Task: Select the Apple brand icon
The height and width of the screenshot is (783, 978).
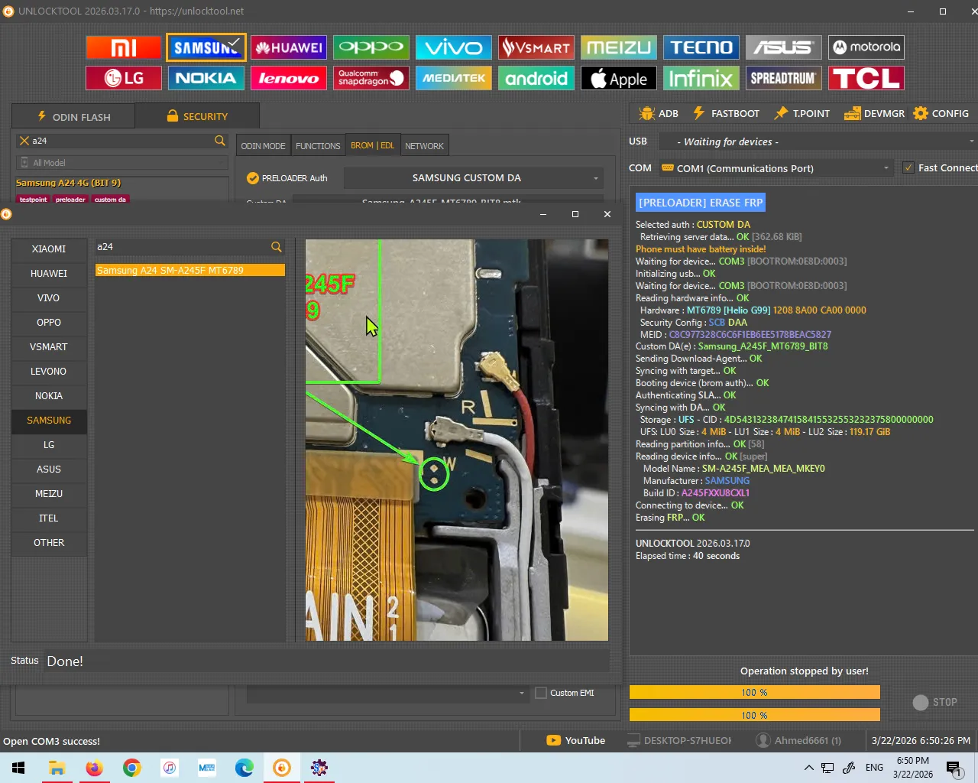Action: 619,78
